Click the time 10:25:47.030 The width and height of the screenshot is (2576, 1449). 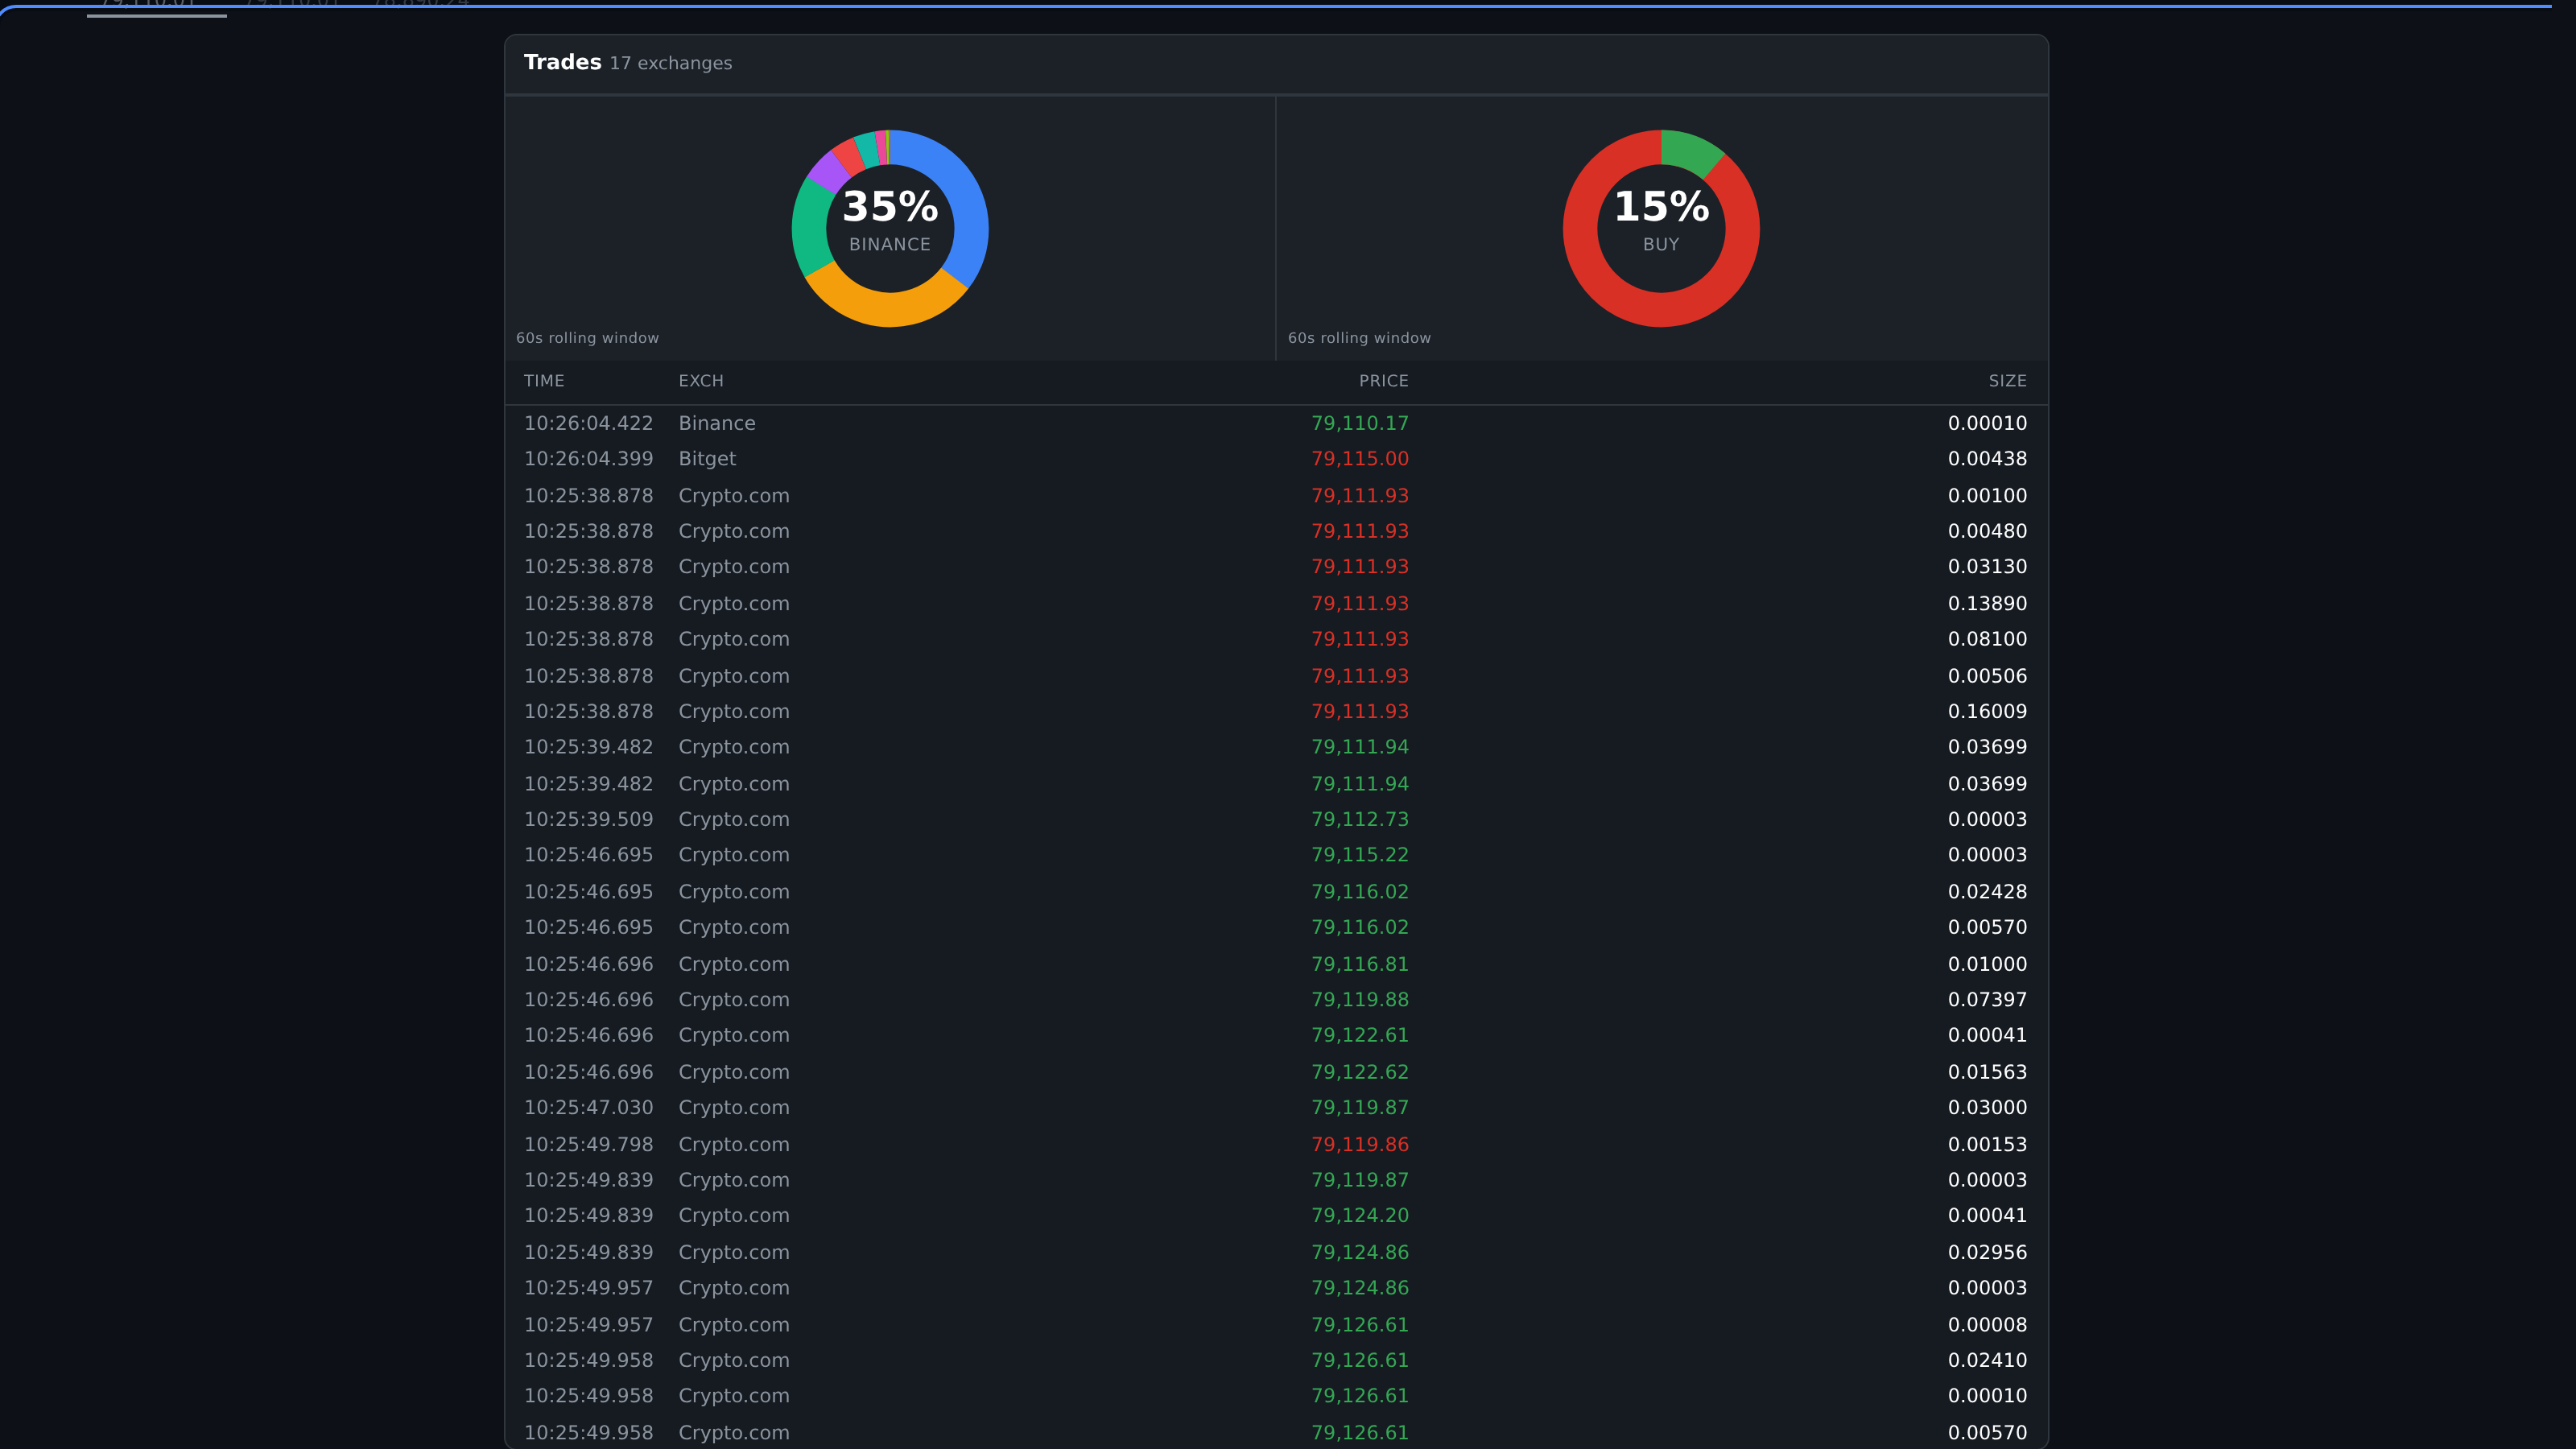click(x=588, y=1108)
